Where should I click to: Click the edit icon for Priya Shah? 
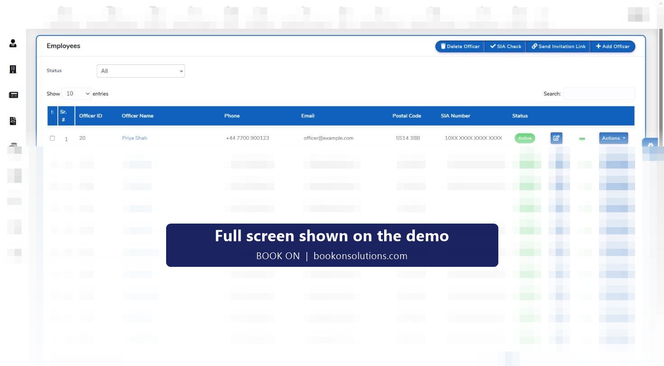pos(556,138)
